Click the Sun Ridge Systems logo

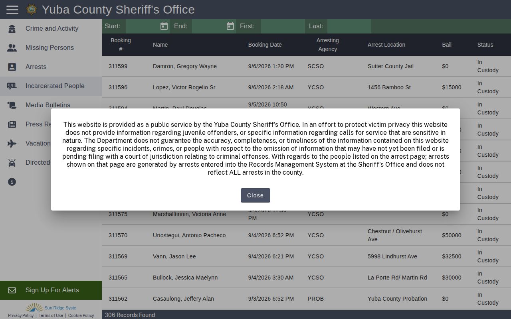pyautogui.click(x=51, y=307)
